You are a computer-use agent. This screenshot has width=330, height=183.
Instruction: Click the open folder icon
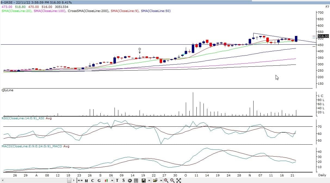coord(155,180)
